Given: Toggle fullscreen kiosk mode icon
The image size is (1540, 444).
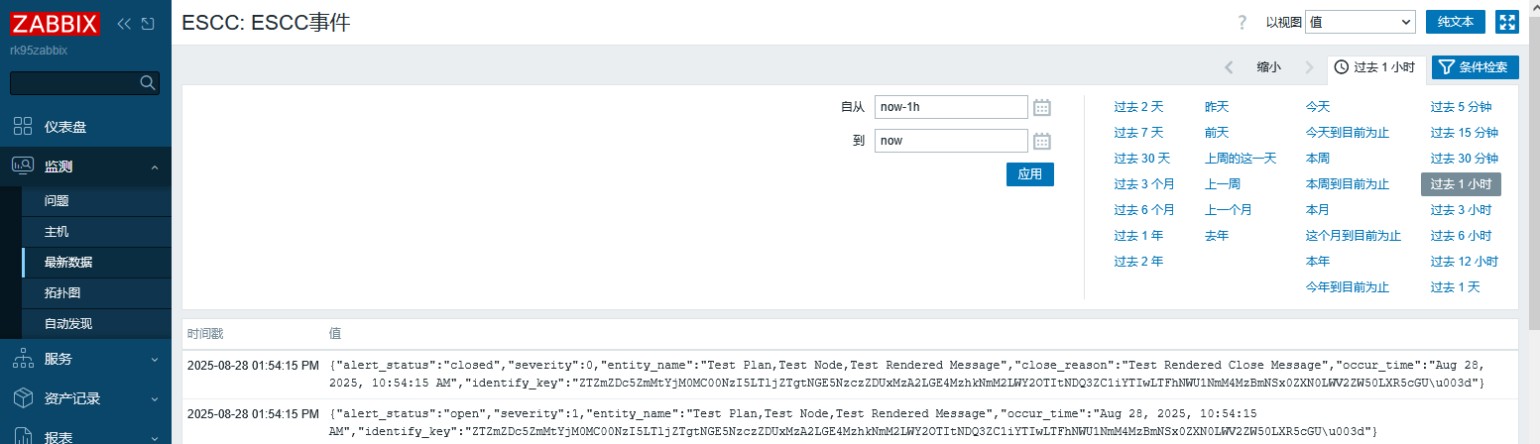Looking at the screenshot, I should [1507, 22].
